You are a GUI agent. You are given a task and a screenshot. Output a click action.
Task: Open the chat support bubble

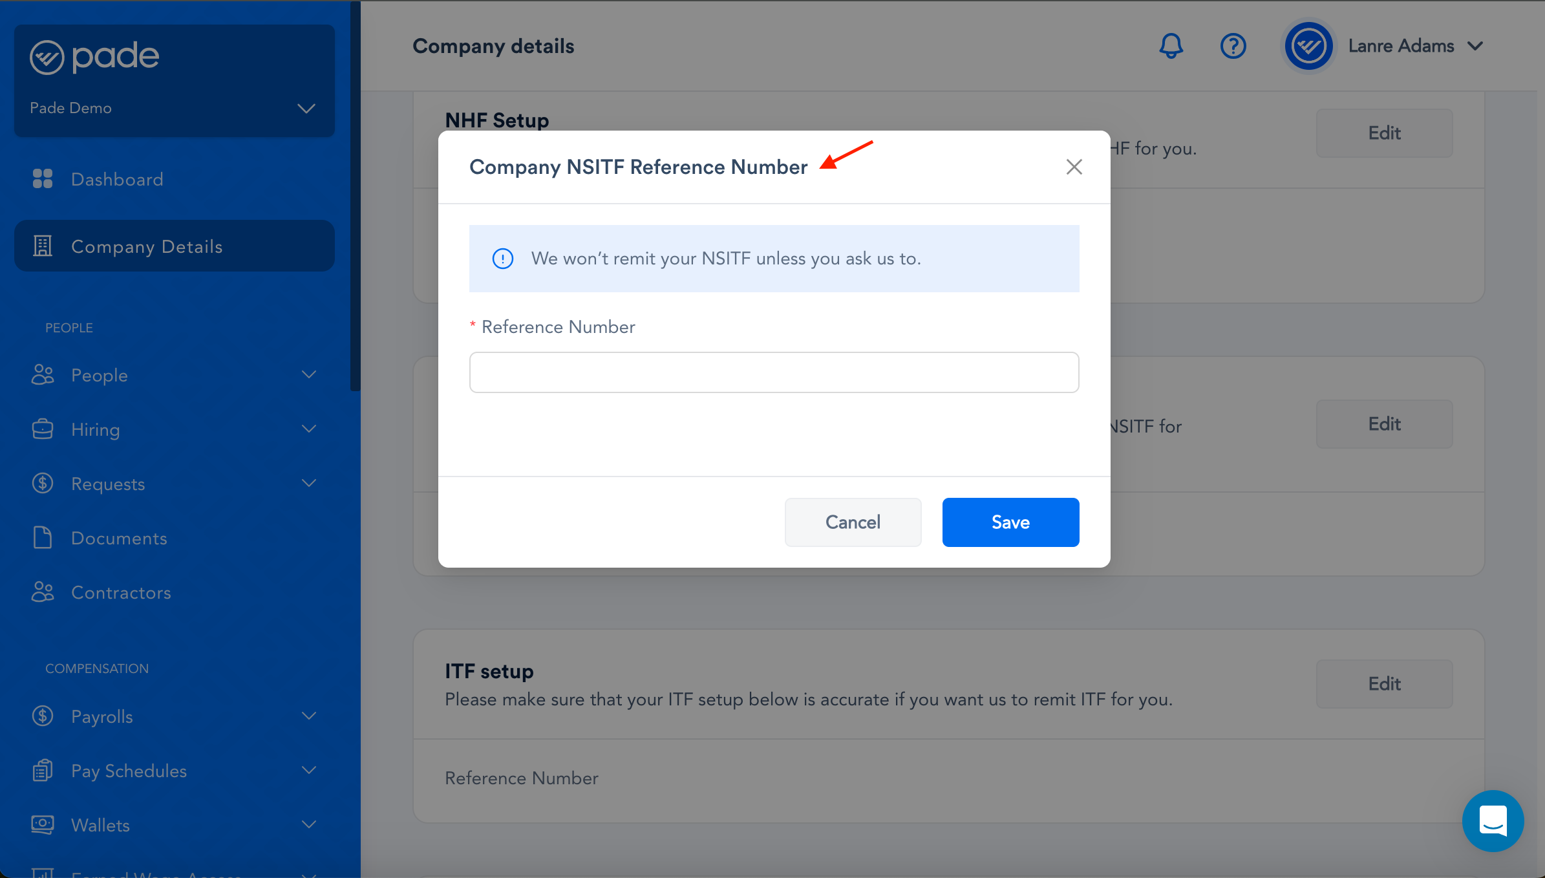point(1493,820)
